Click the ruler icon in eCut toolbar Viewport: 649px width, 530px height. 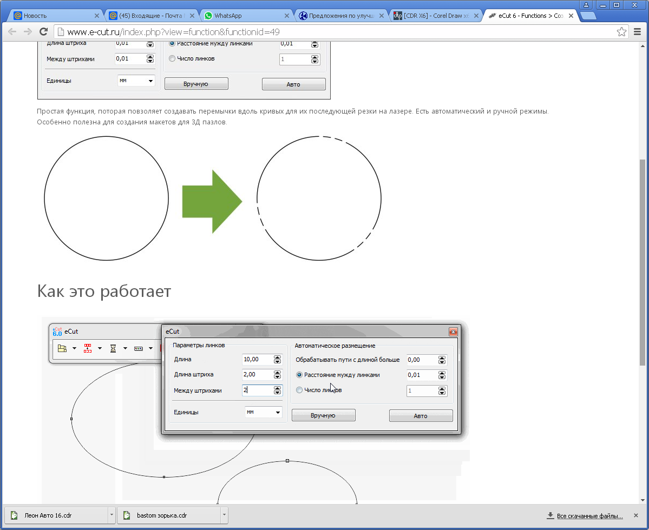tap(138, 348)
